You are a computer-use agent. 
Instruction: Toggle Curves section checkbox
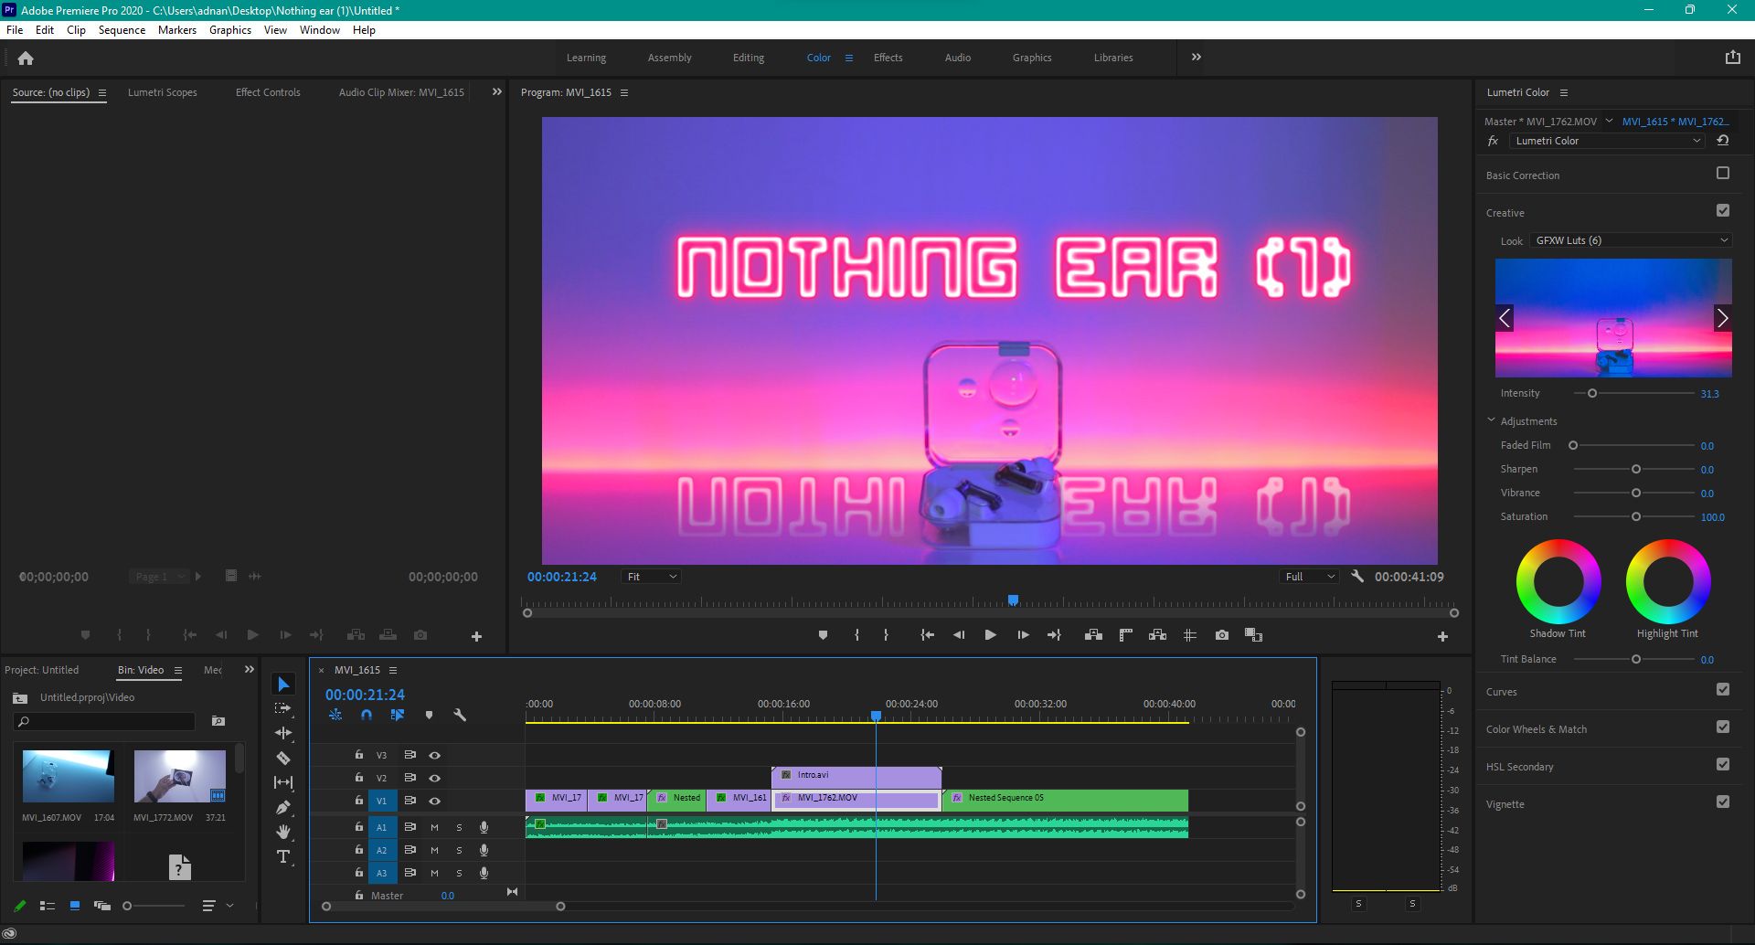[x=1723, y=689]
